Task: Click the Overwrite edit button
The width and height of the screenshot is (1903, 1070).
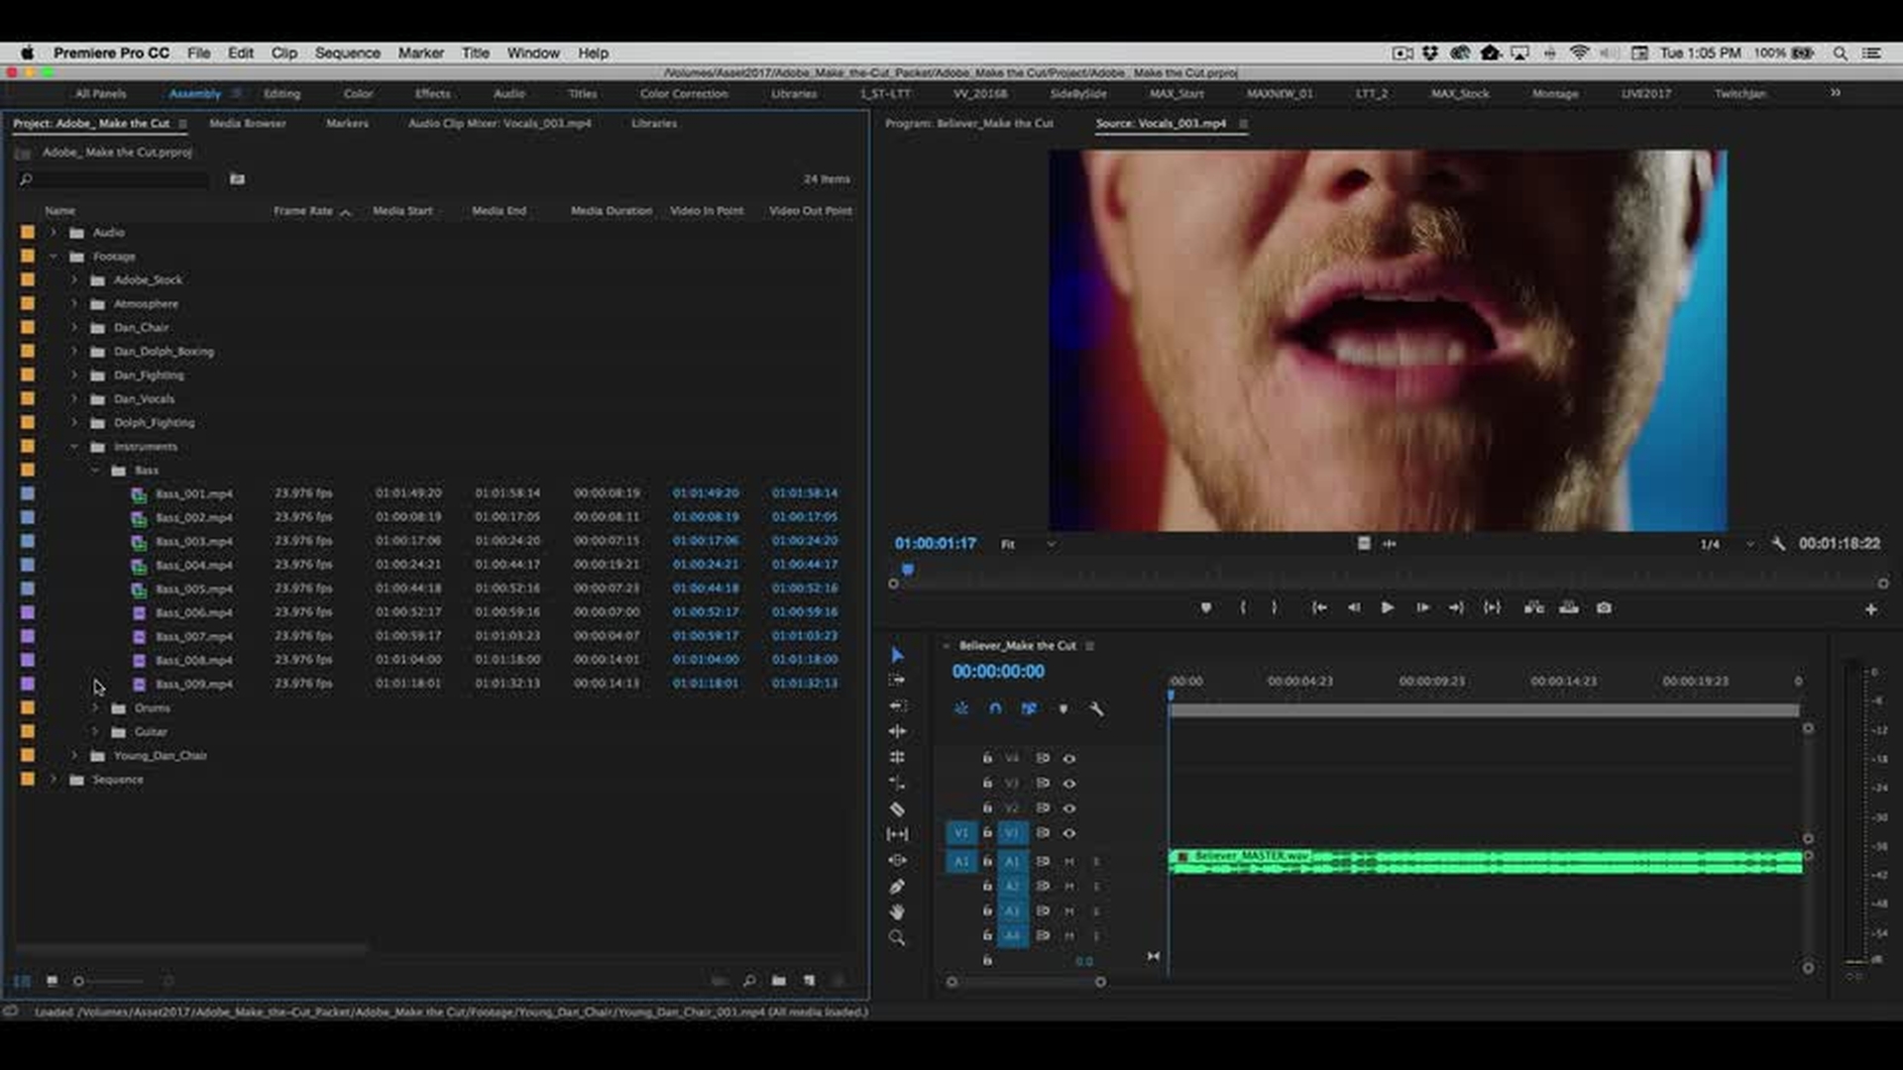Action: tap(1569, 608)
